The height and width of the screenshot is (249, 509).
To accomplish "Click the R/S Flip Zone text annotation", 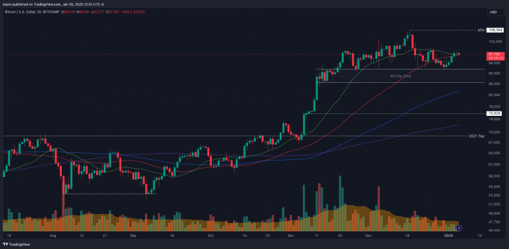I will tap(400, 76).
